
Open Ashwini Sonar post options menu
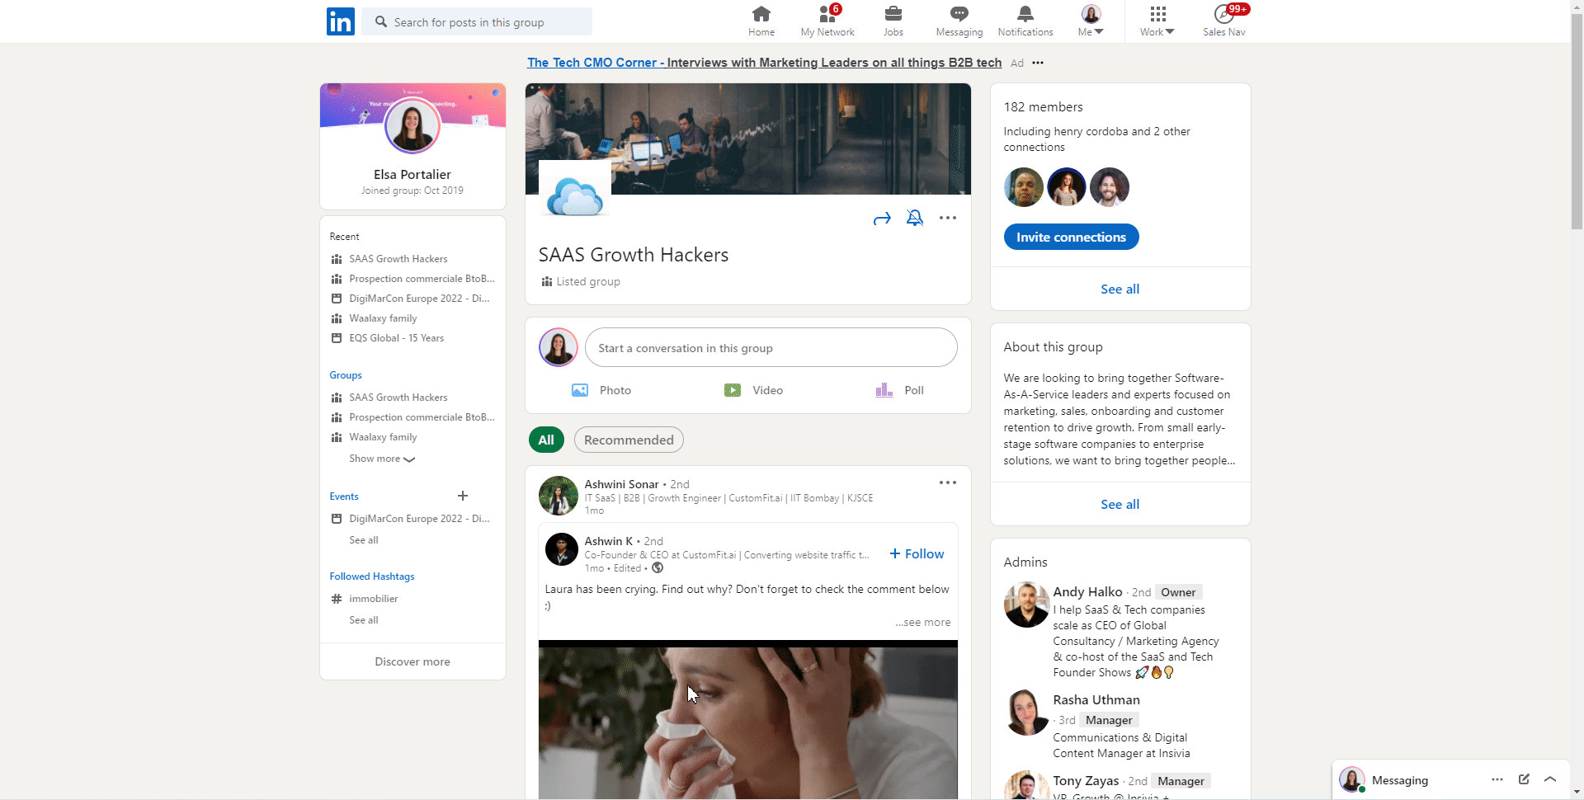[x=948, y=482]
